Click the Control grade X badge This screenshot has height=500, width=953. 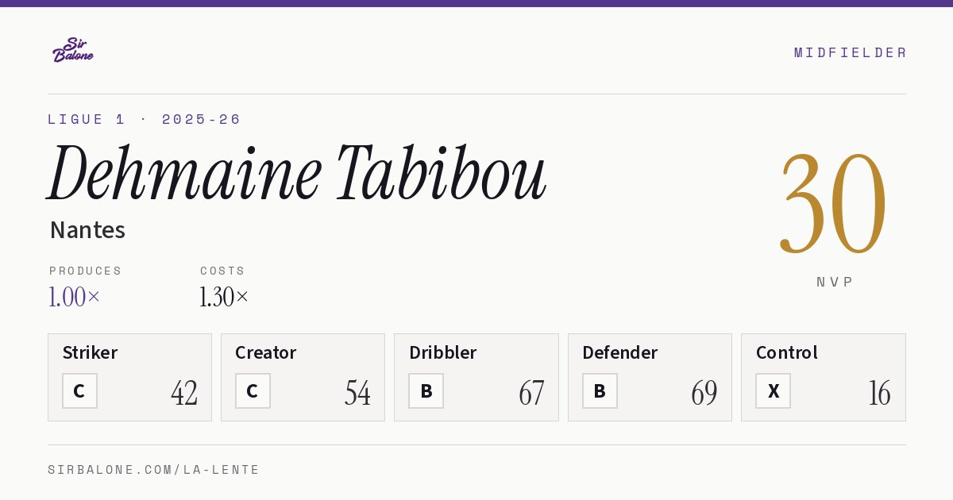click(773, 391)
